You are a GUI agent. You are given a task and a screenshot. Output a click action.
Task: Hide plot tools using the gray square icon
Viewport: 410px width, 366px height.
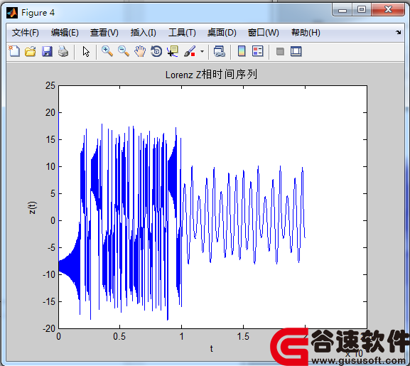click(280, 51)
